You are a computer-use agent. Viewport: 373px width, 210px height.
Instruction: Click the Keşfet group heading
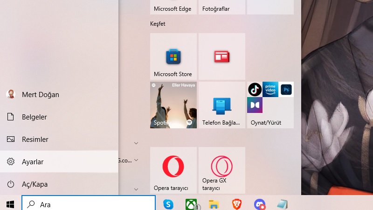click(158, 24)
